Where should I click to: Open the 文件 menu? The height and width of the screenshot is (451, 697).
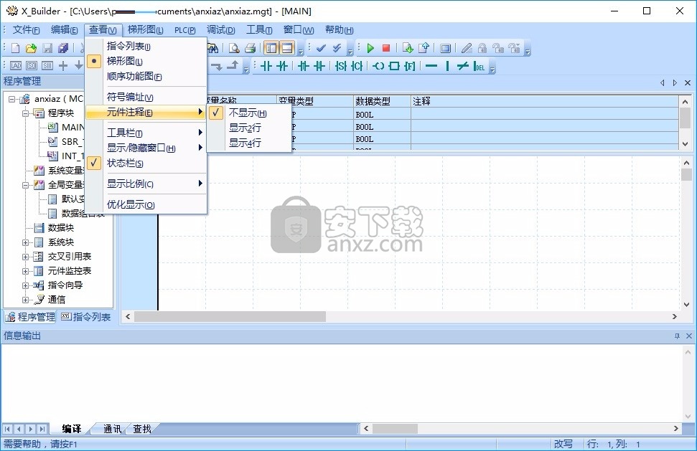pos(27,29)
